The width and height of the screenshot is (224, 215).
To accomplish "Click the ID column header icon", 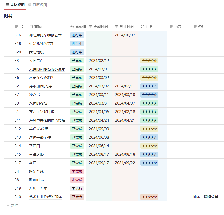I will (x=16, y=27).
